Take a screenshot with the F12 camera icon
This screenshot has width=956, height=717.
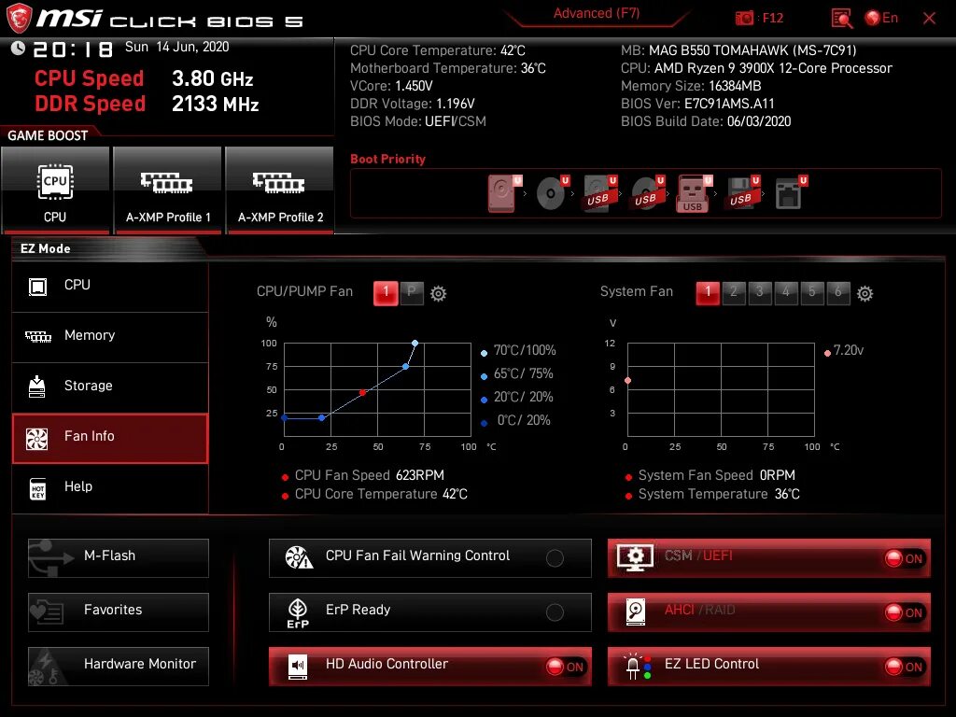click(744, 19)
